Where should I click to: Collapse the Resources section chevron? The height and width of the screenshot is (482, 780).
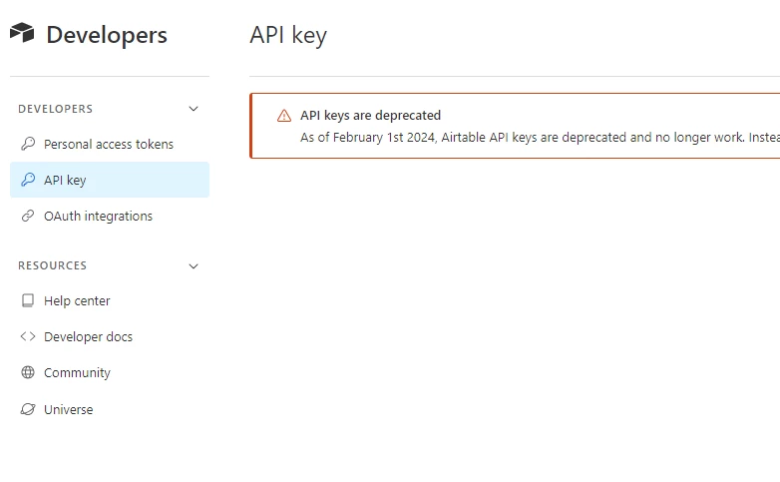[x=194, y=265]
